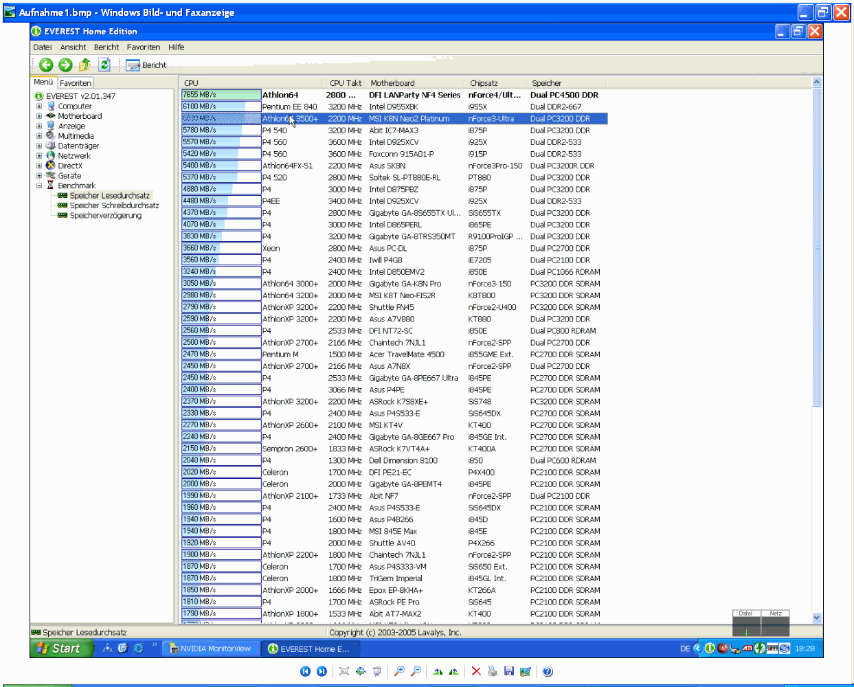This screenshot has height=687, width=854.
Task: Select the Computer icon in tree
Action: [x=51, y=106]
